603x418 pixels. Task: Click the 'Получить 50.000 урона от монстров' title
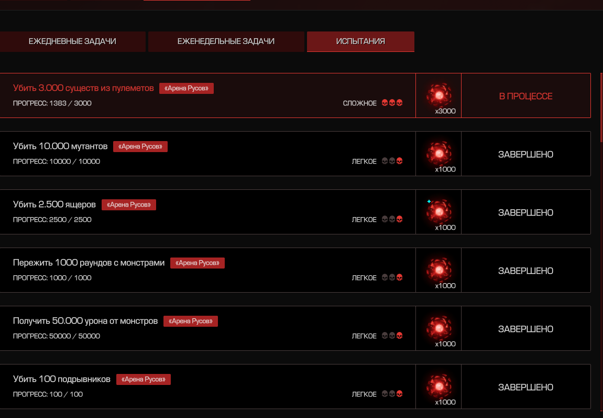(85, 321)
